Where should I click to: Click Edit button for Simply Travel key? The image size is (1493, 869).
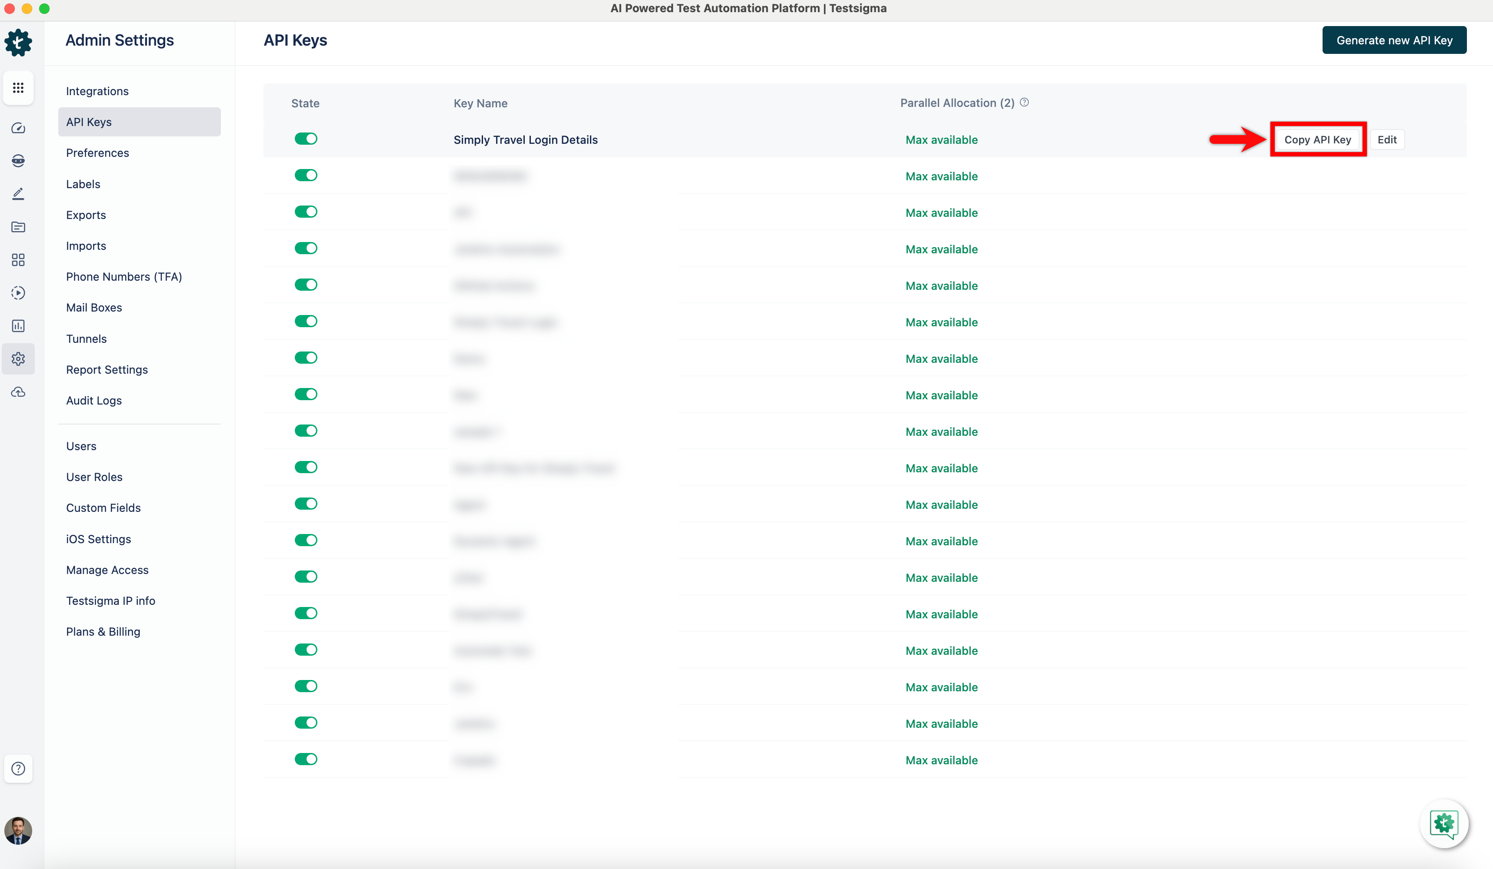(x=1386, y=140)
